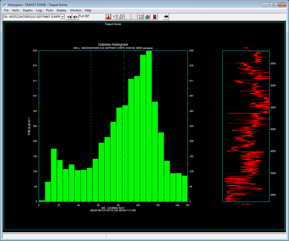Click the GRD log track header label
This screenshot has height=241, width=289.
[x=246, y=48]
